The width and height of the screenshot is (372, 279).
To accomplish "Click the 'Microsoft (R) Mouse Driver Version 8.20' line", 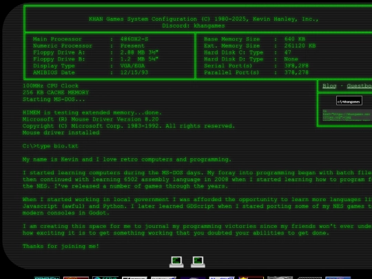I will click(90, 119).
